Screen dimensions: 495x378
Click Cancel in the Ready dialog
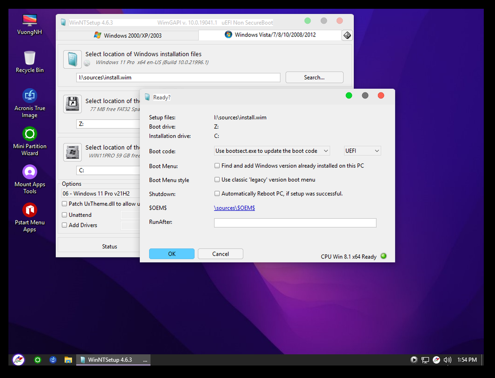tap(221, 254)
